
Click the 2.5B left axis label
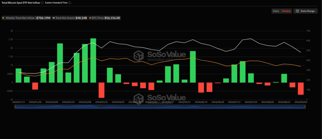point(11,40)
